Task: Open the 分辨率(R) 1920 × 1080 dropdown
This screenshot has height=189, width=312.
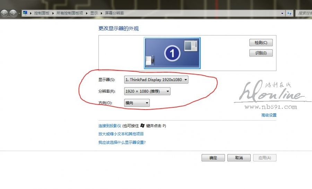Action: [x=147, y=91]
